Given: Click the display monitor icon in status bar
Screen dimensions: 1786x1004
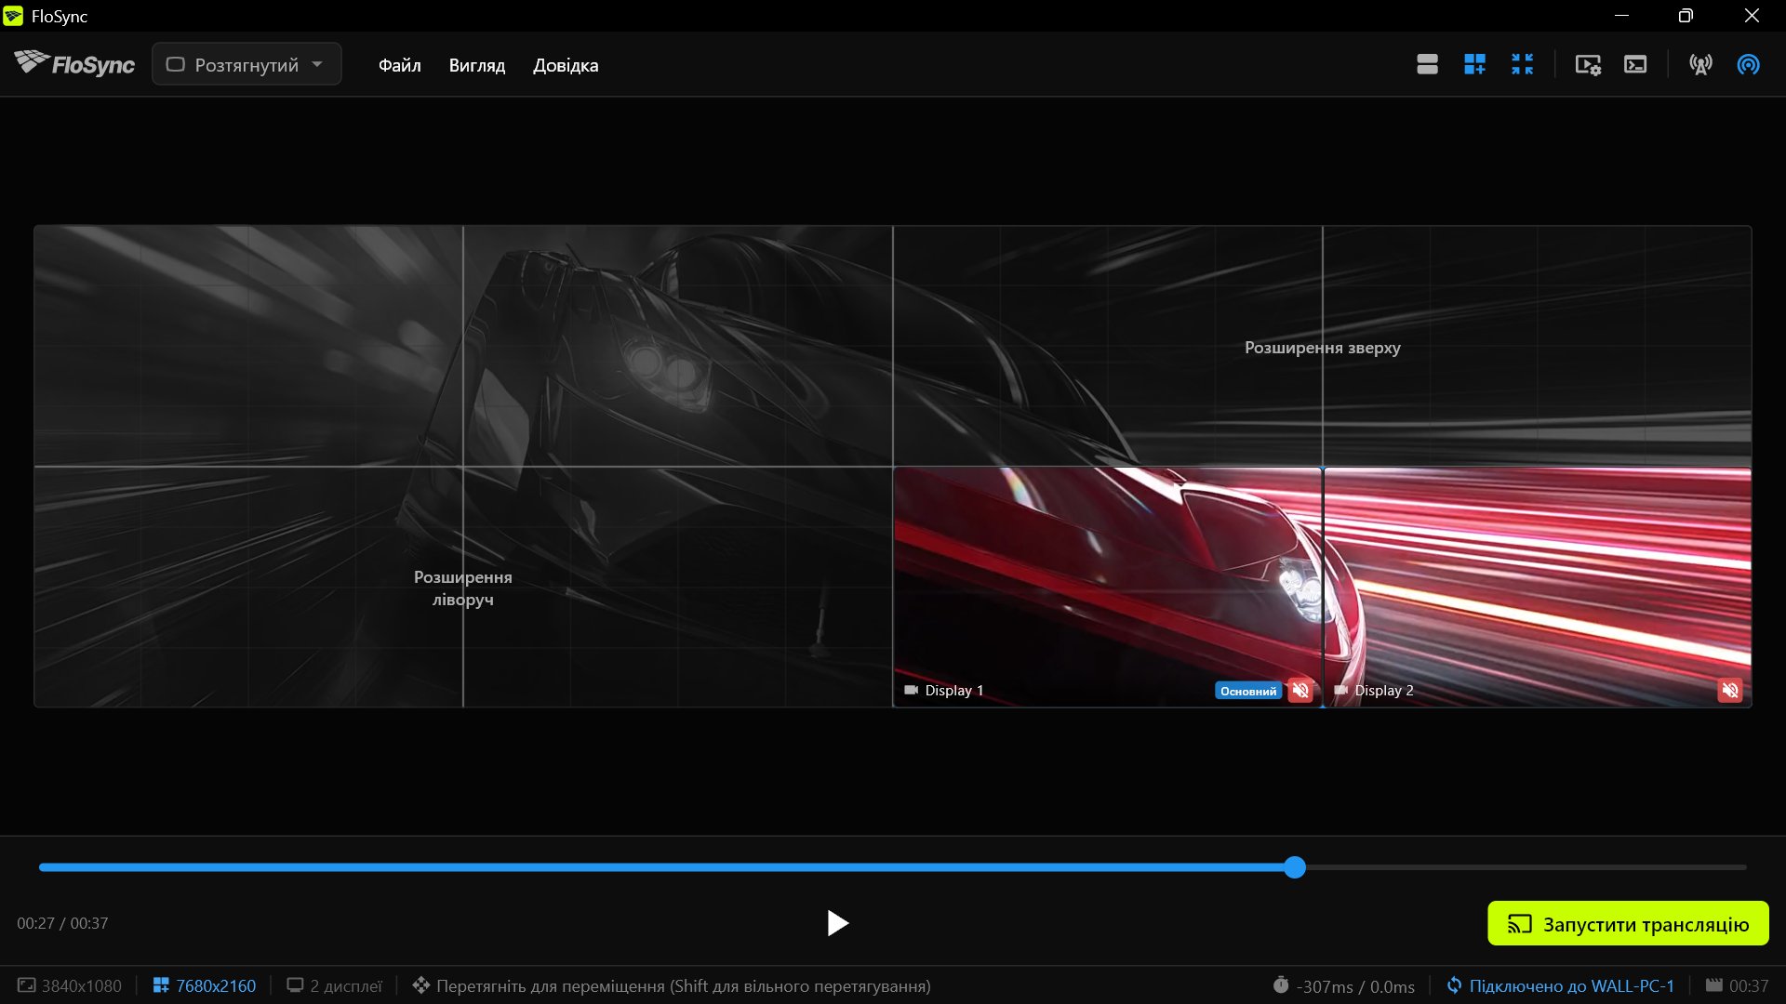Looking at the screenshot, I should [295, 985].
